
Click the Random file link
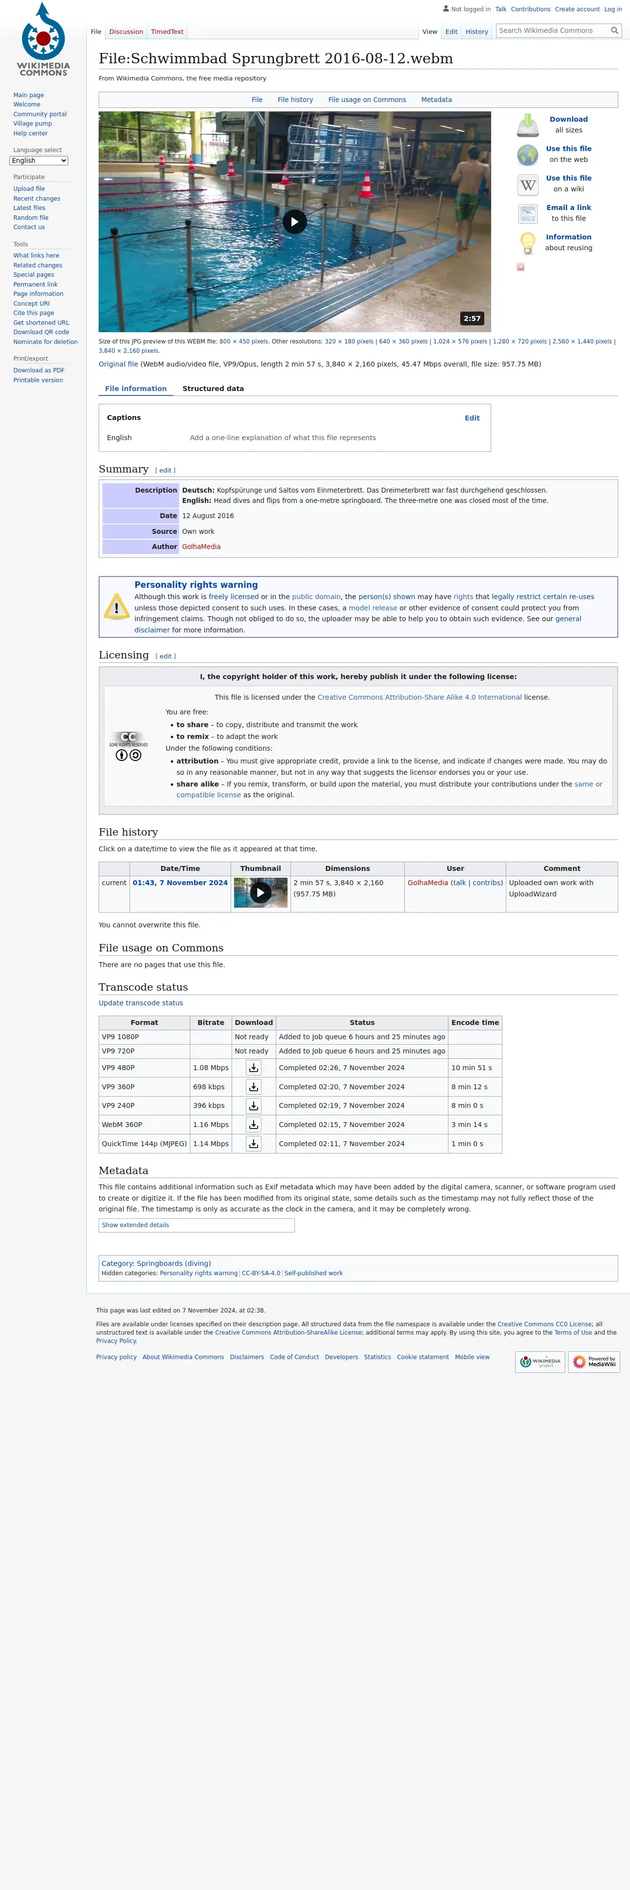point(31,218)
